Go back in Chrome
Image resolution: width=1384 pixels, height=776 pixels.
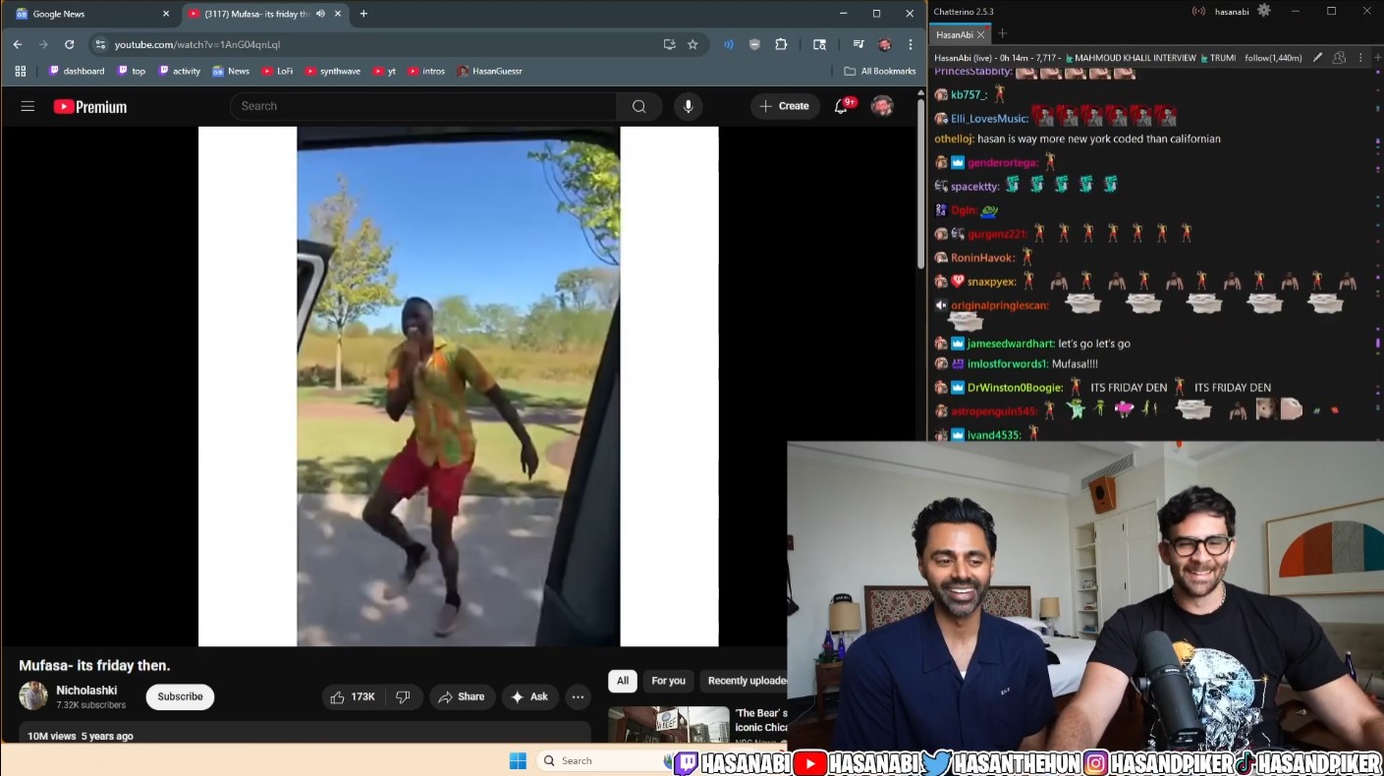[18, 44]
